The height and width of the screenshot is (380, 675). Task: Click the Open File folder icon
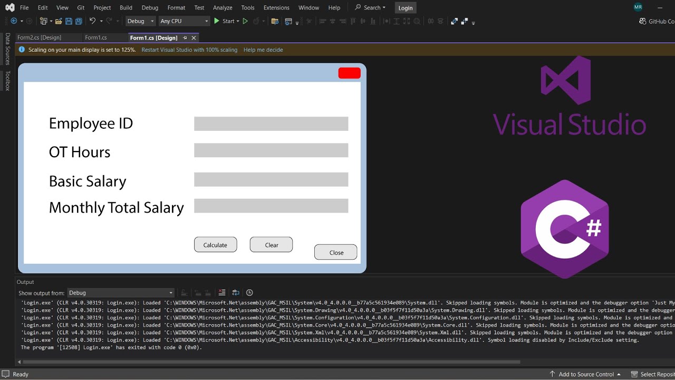pos(59,21)
